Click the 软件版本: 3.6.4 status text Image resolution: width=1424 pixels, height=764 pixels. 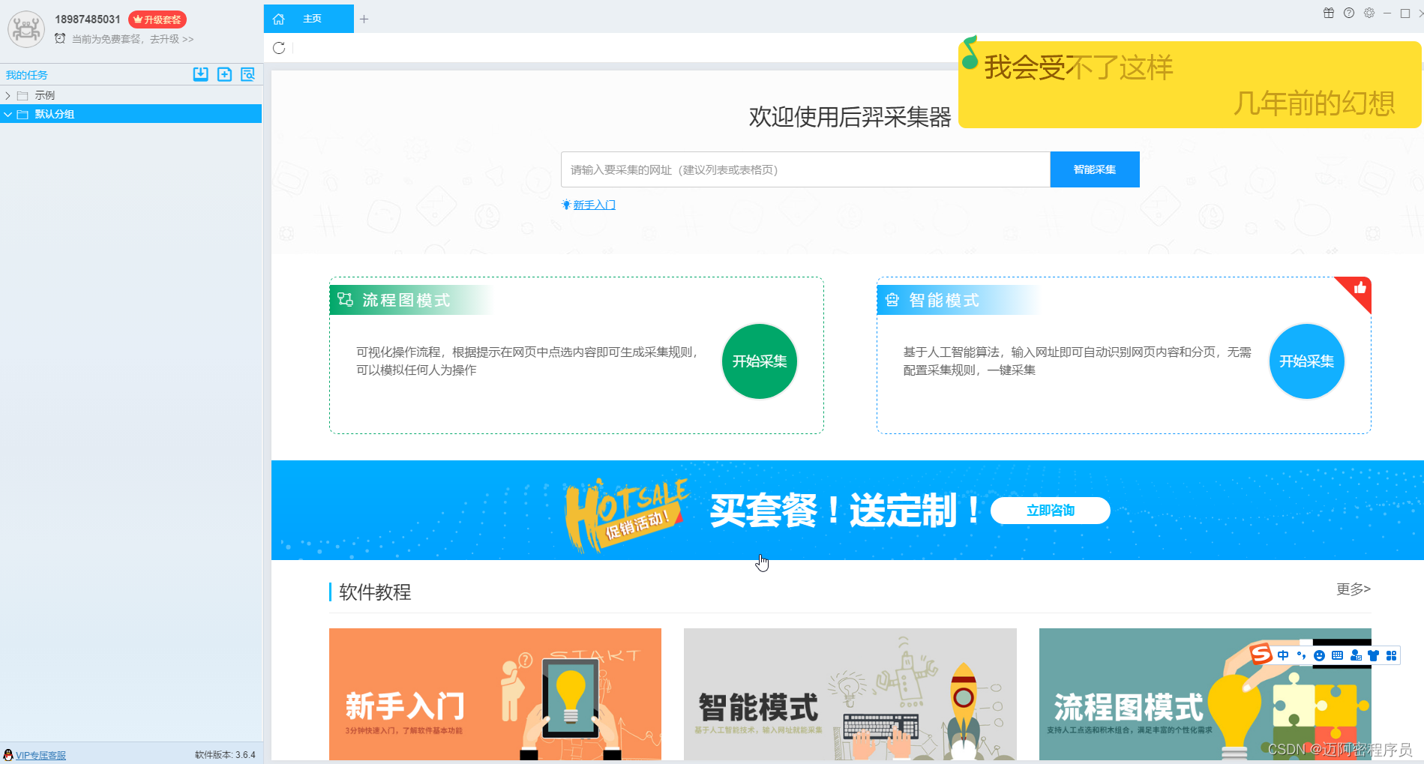(225, 755)
